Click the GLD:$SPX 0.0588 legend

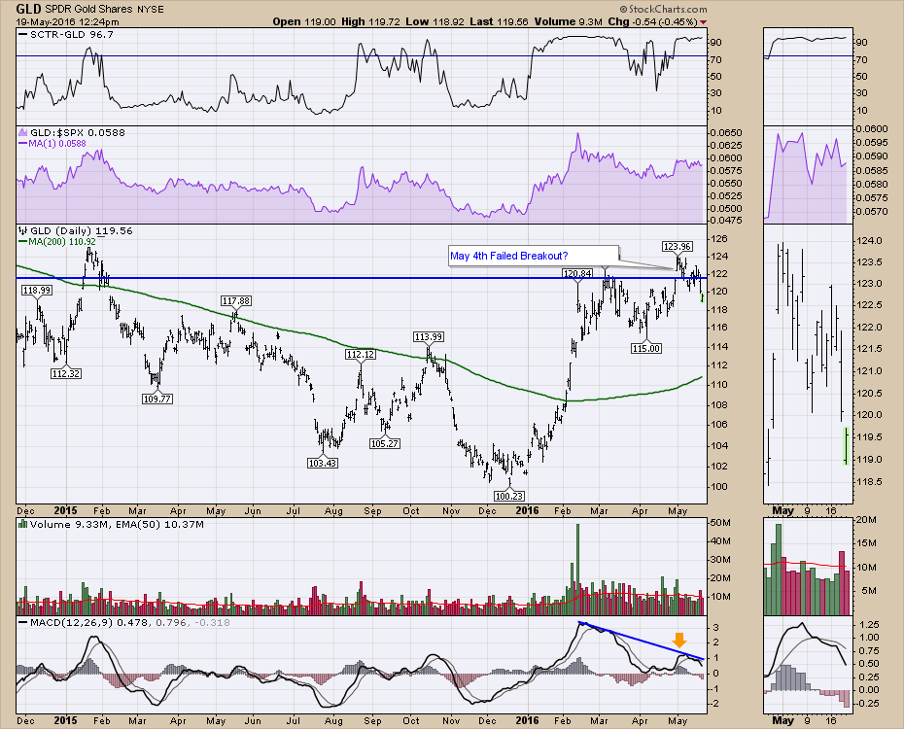click(72, 132)
